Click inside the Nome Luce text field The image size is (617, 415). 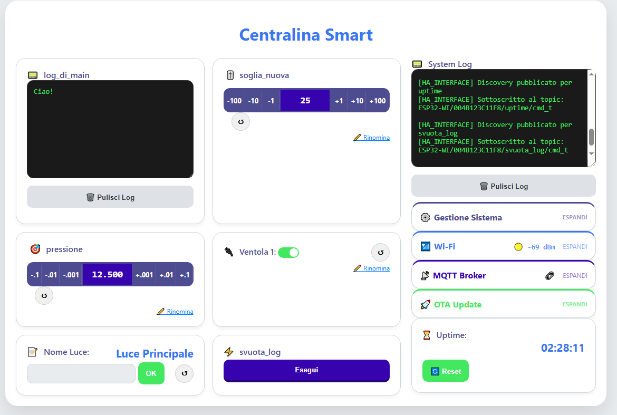(81, 373)
